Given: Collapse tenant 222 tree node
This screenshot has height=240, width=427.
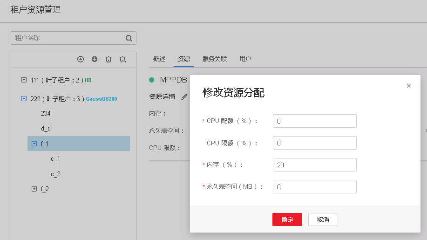Looking at the screenshot, I should pos(24,98).
